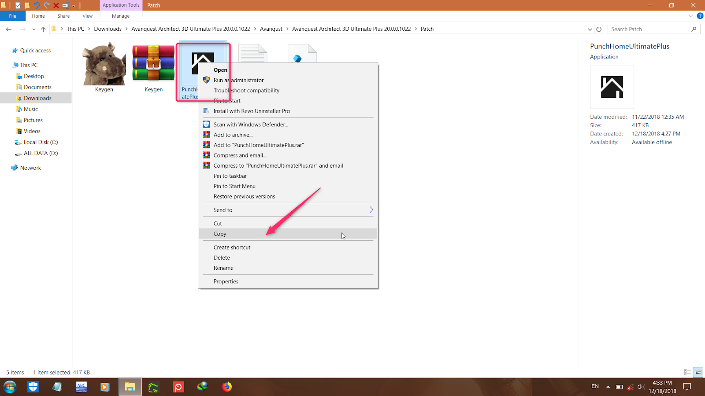Choose Troubleshoot compatibility
Viewport: 705px width, 396px height.
288,91
